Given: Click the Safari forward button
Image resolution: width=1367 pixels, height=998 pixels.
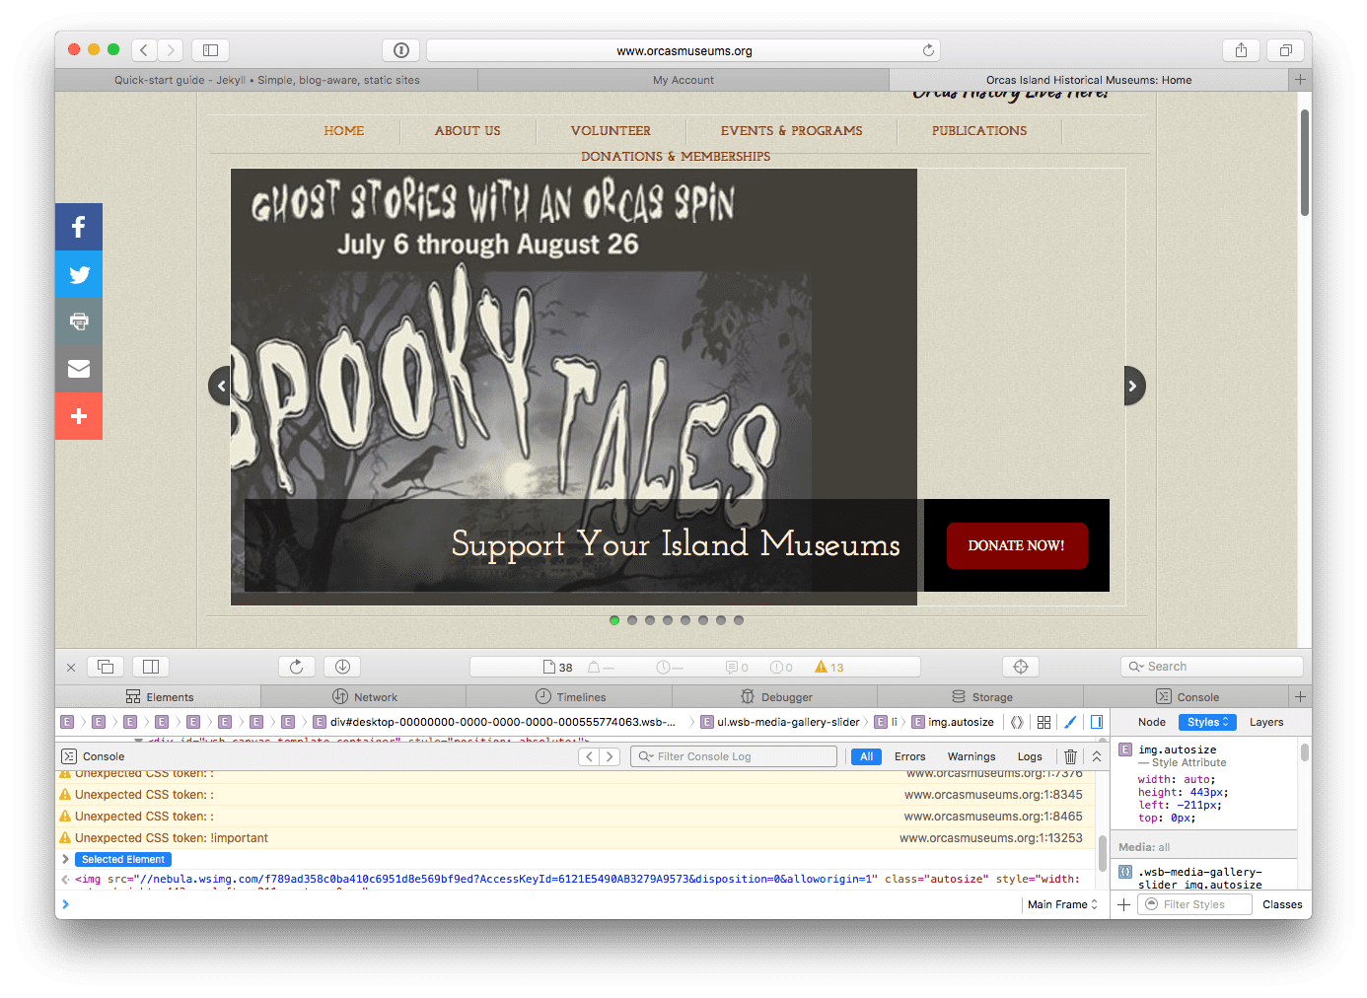Looking at the screenshot, I should tap(171, 50).
